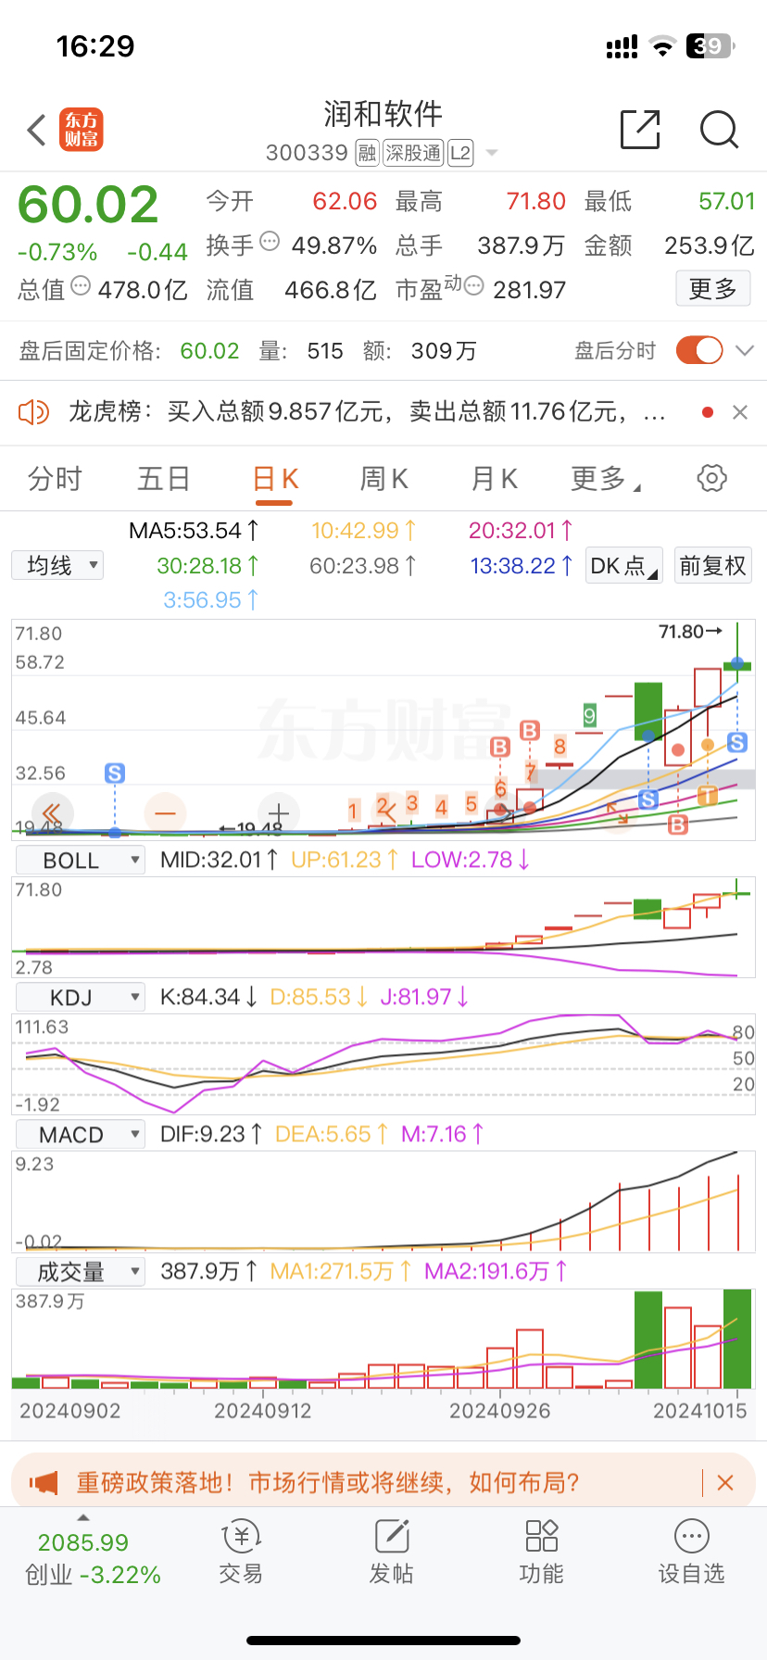
Task: Tap the numbered 9 green marker
Action: [589, 715]
